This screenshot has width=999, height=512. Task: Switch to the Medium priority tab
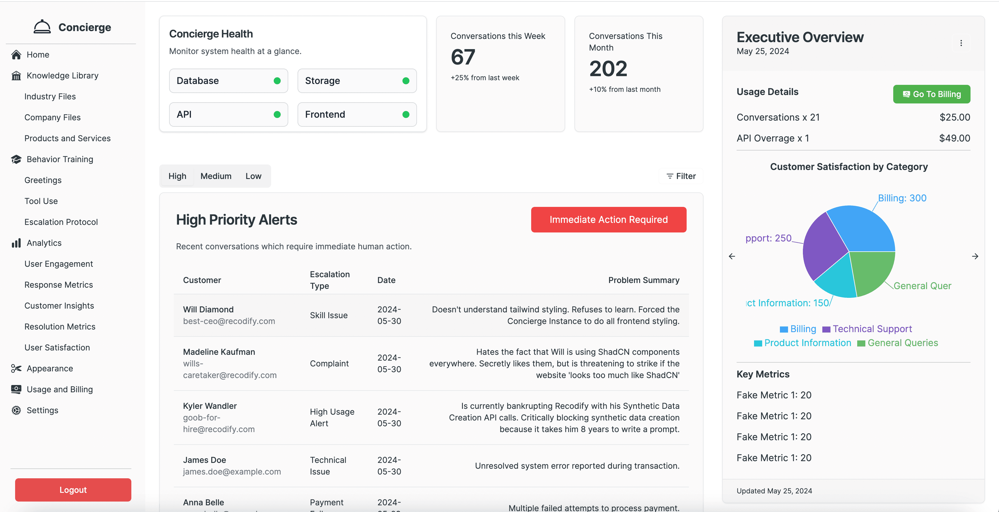point(216,176)
